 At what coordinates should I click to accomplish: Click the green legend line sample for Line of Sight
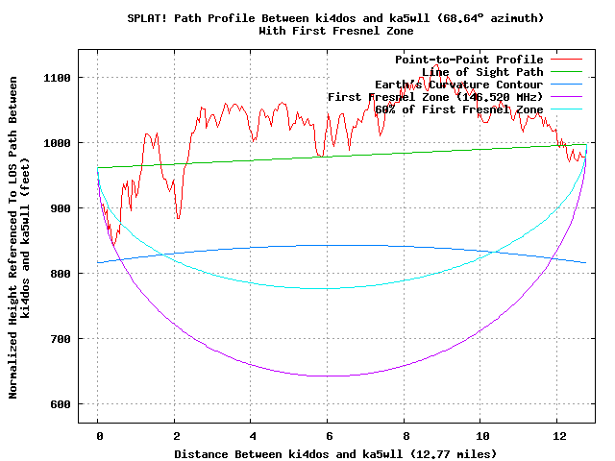pos(566,72)
